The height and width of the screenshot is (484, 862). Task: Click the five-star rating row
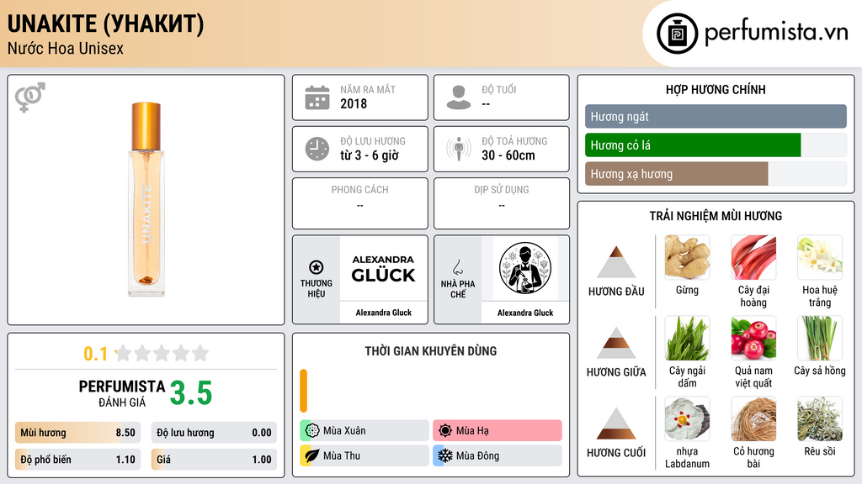tap(162, 353)
